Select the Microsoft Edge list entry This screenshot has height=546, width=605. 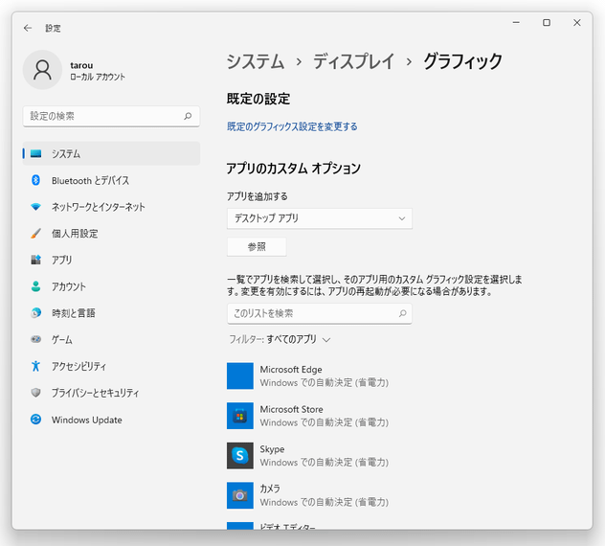[307, 375]
